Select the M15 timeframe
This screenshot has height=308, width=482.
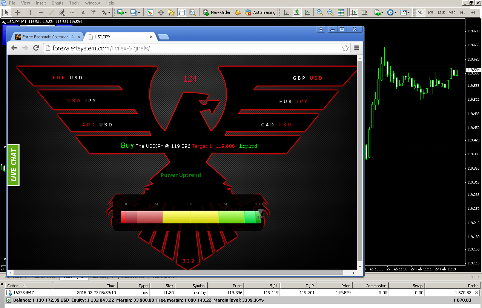tap(441, 12)
